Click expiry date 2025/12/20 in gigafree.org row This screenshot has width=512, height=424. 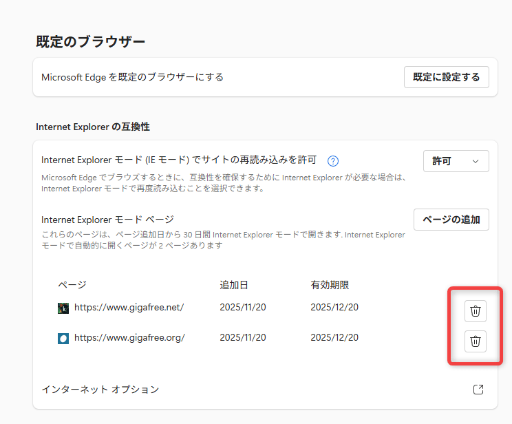coord(334,337)
